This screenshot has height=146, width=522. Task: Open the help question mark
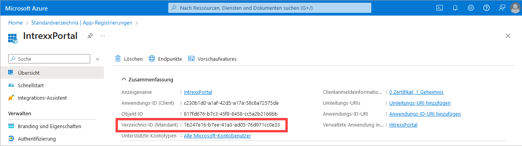tap(486, 8)
